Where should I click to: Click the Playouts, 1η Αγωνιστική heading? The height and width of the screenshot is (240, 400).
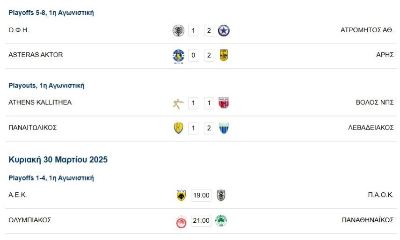[x=46, y=86]
